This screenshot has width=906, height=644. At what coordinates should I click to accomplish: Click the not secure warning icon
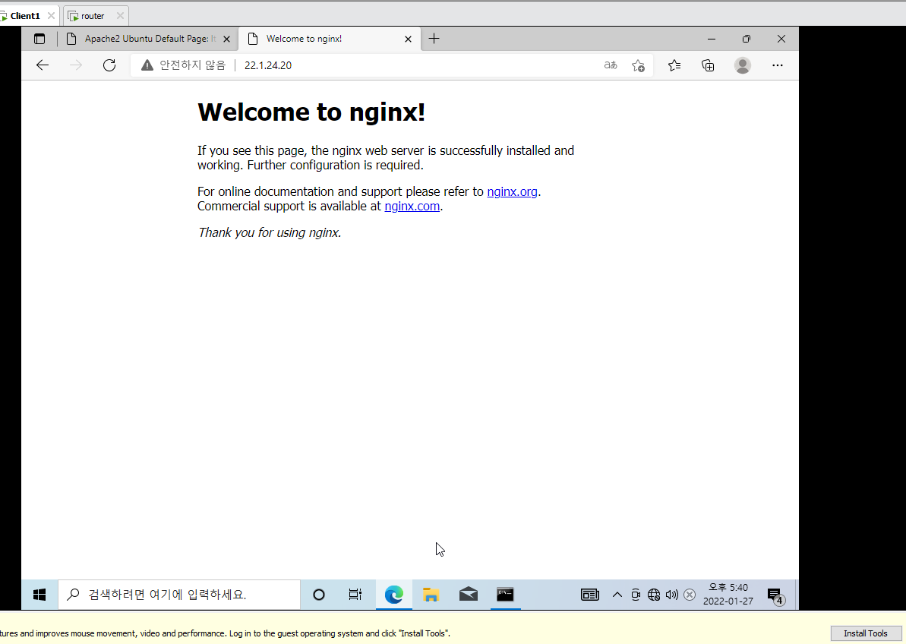click(147, 65)
